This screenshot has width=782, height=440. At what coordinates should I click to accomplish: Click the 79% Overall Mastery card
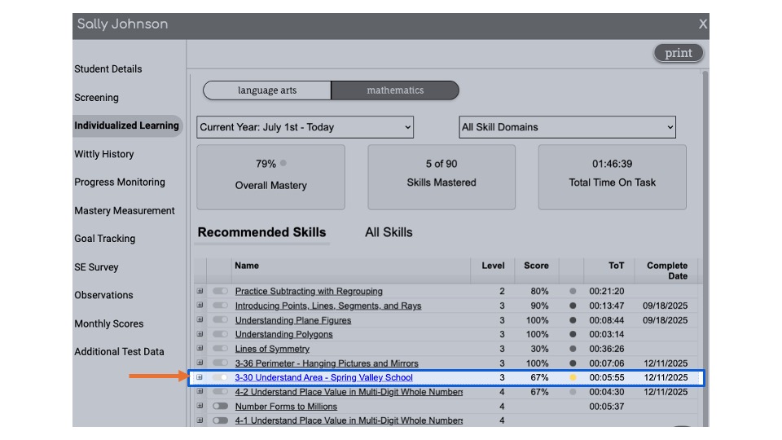click(x=270, y=177)
